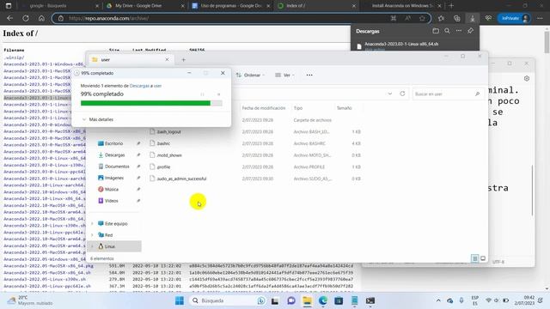Screen dimensions: 550x309
Task: Open more options in Descargas panel
Action: (459, 31)
